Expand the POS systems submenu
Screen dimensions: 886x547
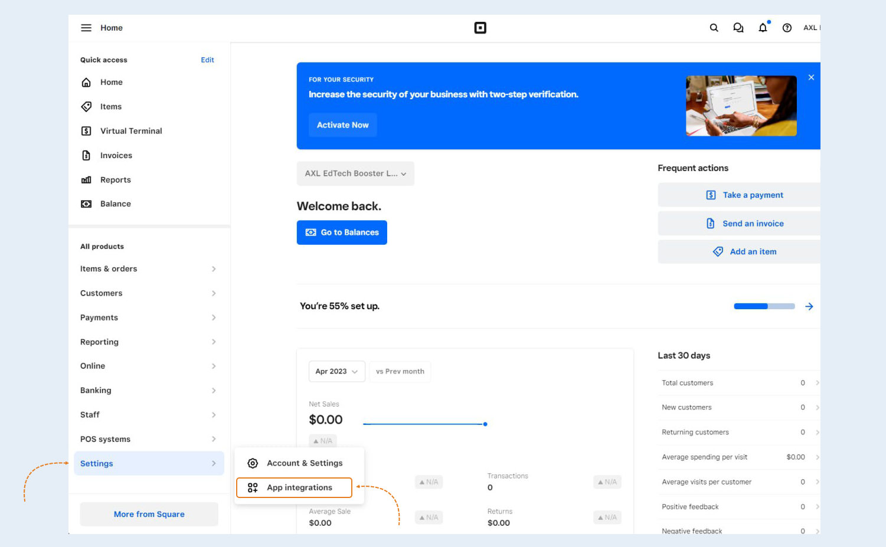pyautogui.click(x=214, y=439)
